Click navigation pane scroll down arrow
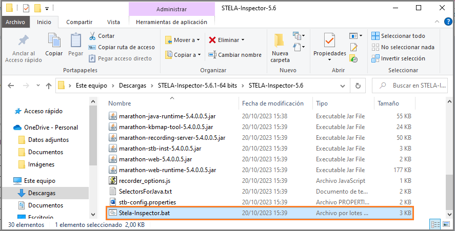455x231 pixels. click(x=93, y=215)
